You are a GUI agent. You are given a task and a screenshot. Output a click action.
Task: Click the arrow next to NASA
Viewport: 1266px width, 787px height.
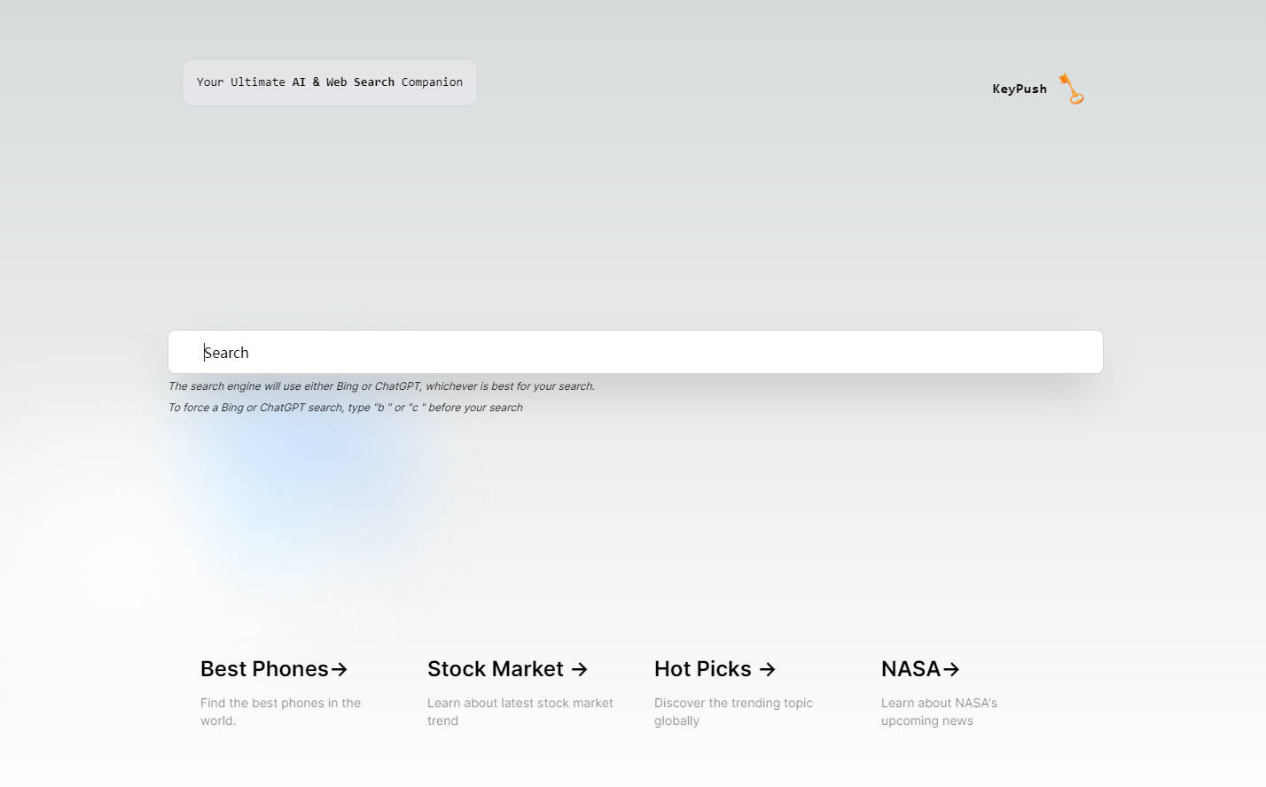951,669
